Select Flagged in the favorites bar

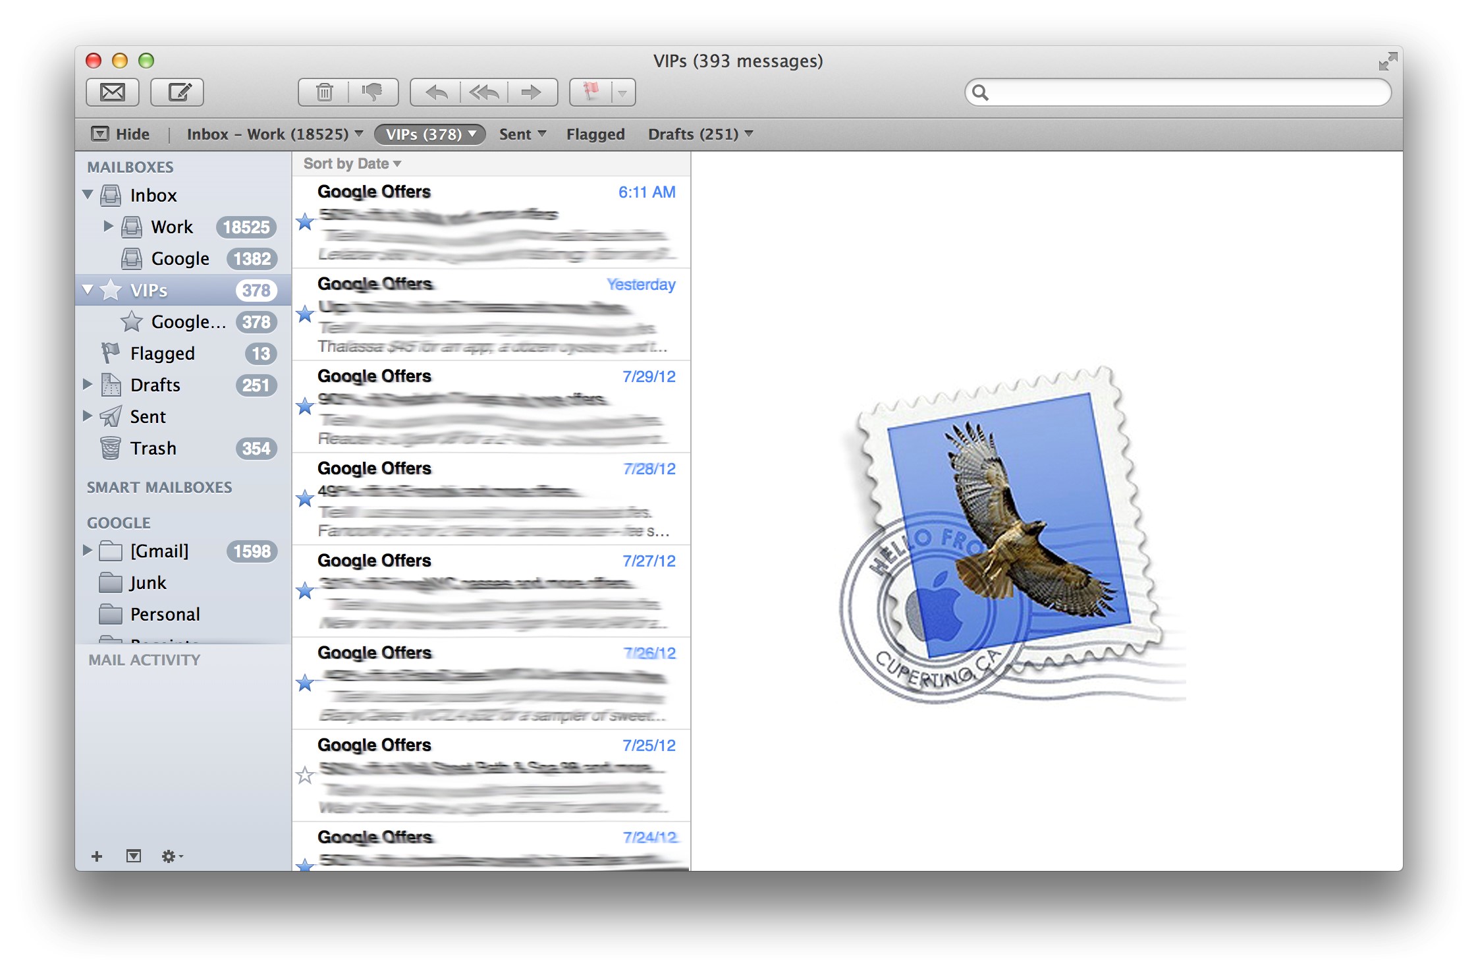coord(595,134)
